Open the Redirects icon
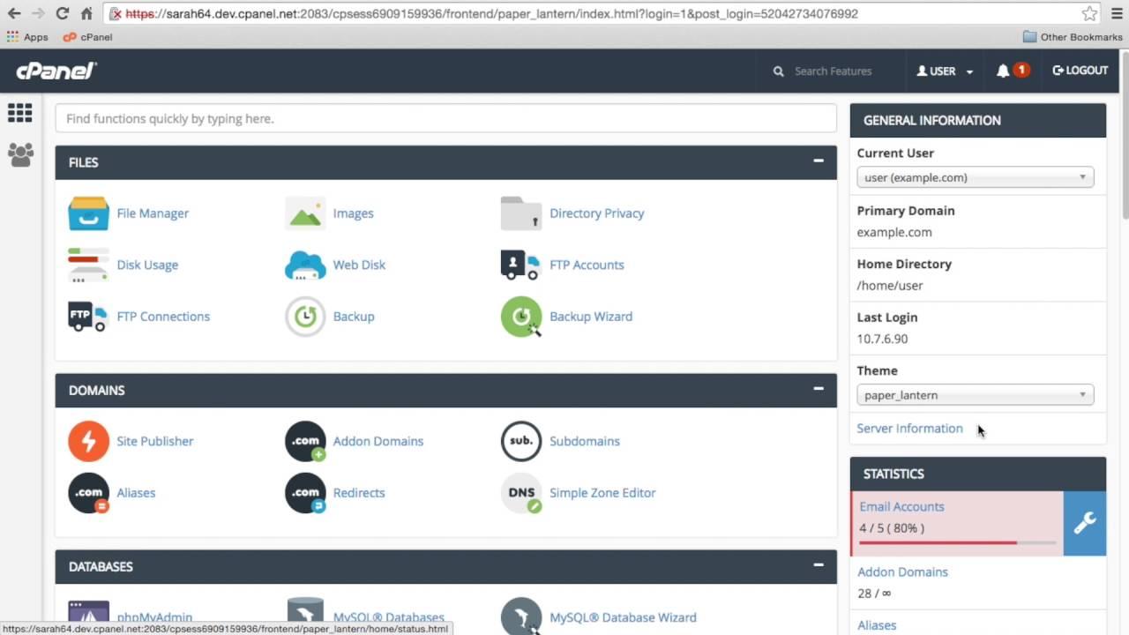The width and height of the screenshot is (1129, 635). click(x=305, y=493)
